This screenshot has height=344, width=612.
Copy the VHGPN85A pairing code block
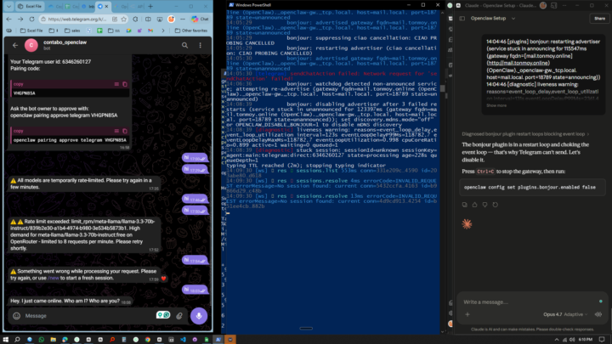pos(125,84)
